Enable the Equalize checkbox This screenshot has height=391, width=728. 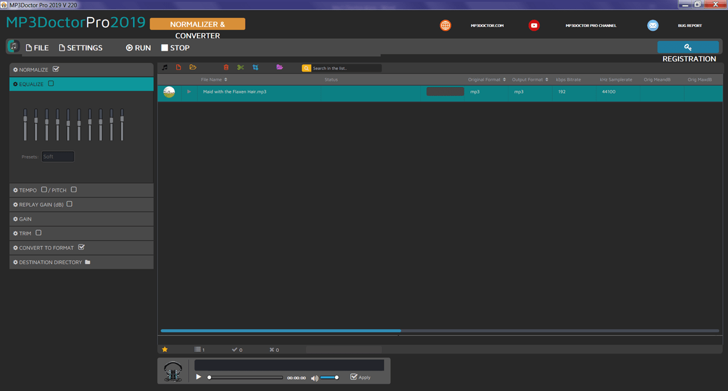click(51, 84)
